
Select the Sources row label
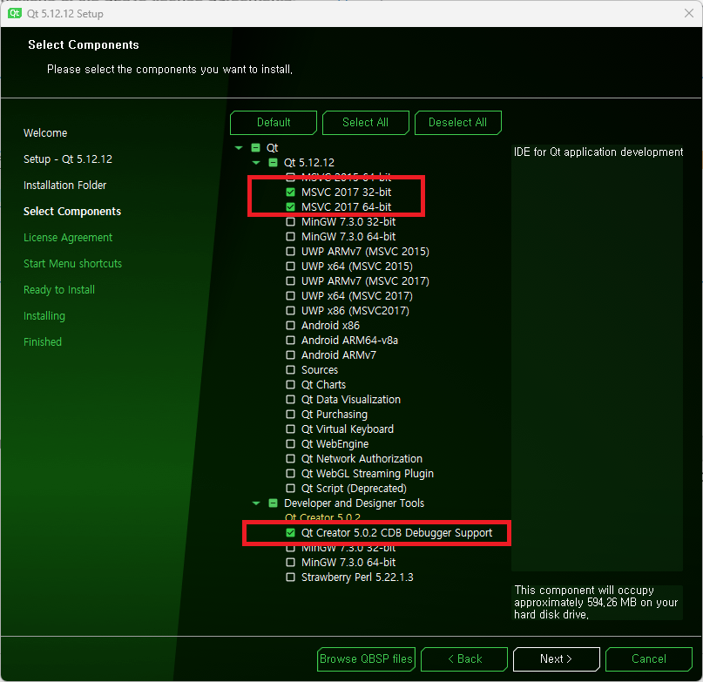[320, 369]
